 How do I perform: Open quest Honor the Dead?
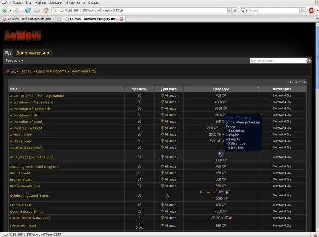(x=23, y=226)
